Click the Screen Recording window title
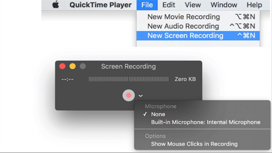 pos(128,66)
